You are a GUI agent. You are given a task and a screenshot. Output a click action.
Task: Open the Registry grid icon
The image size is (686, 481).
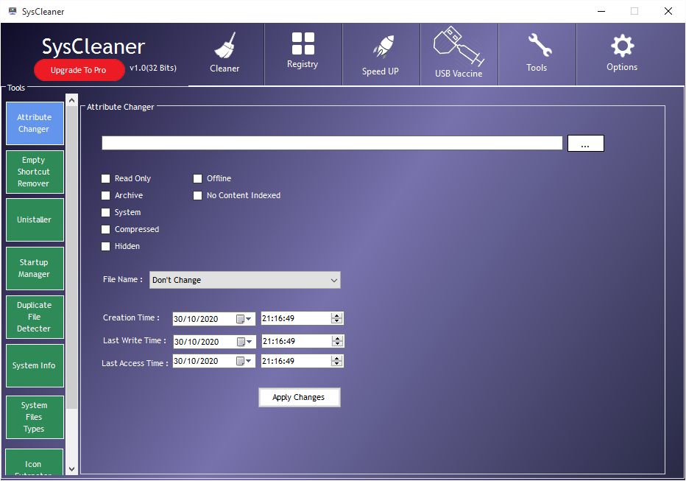click(x=303, y=43)
